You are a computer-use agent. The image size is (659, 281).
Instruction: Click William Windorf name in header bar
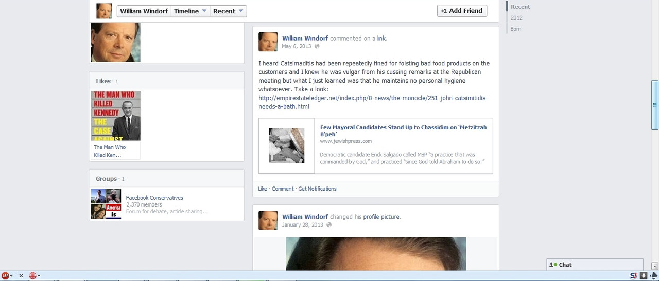[x=144, y=11]
